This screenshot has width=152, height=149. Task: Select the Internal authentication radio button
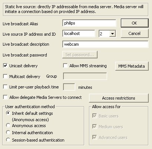click(8, 132)
